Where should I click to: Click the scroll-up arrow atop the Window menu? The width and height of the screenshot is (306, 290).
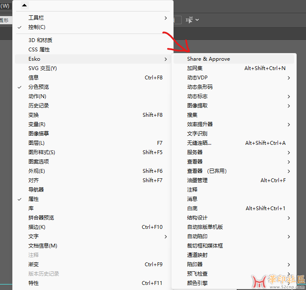pyautogui.click(x=25, y=5)
